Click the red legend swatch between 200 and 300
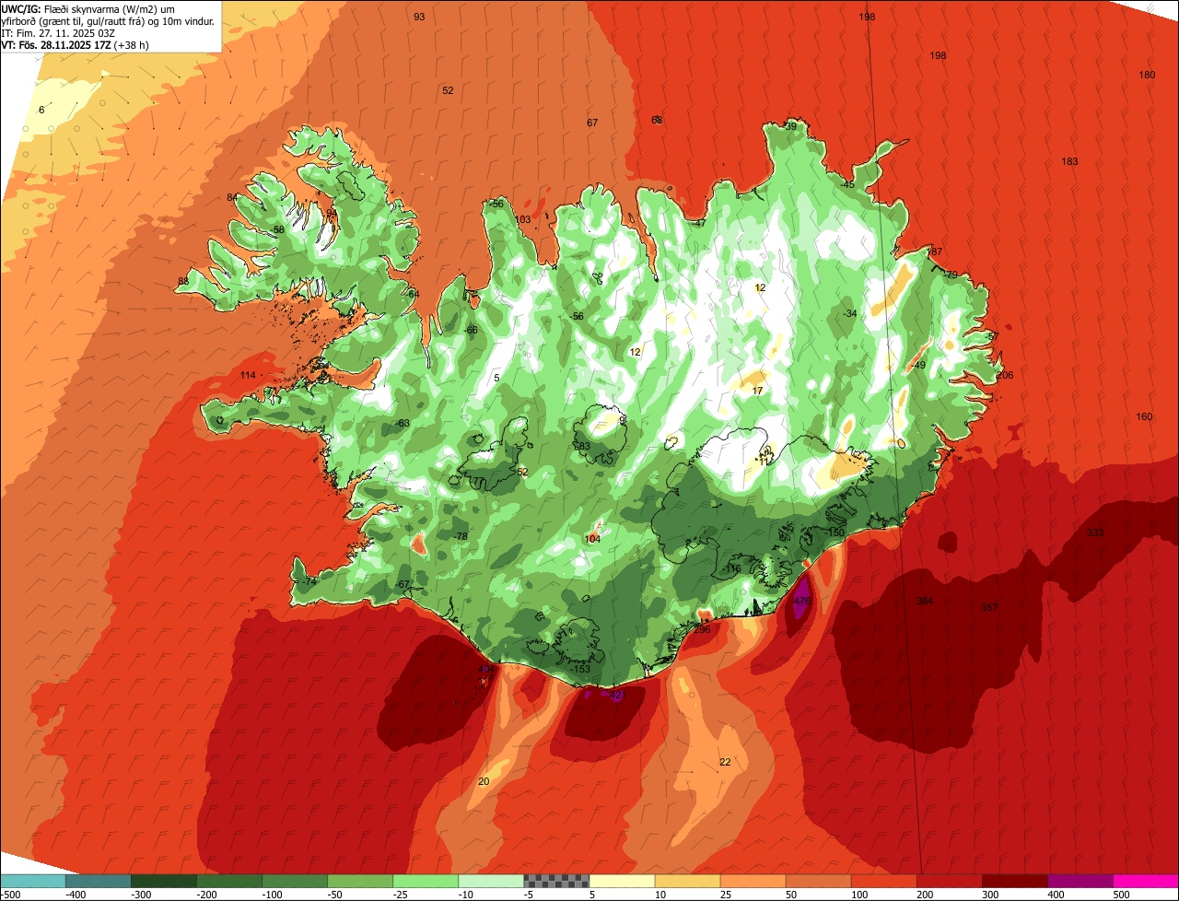Image resolution: width=1179 pixels, height=901 pixels. (948, 881)
